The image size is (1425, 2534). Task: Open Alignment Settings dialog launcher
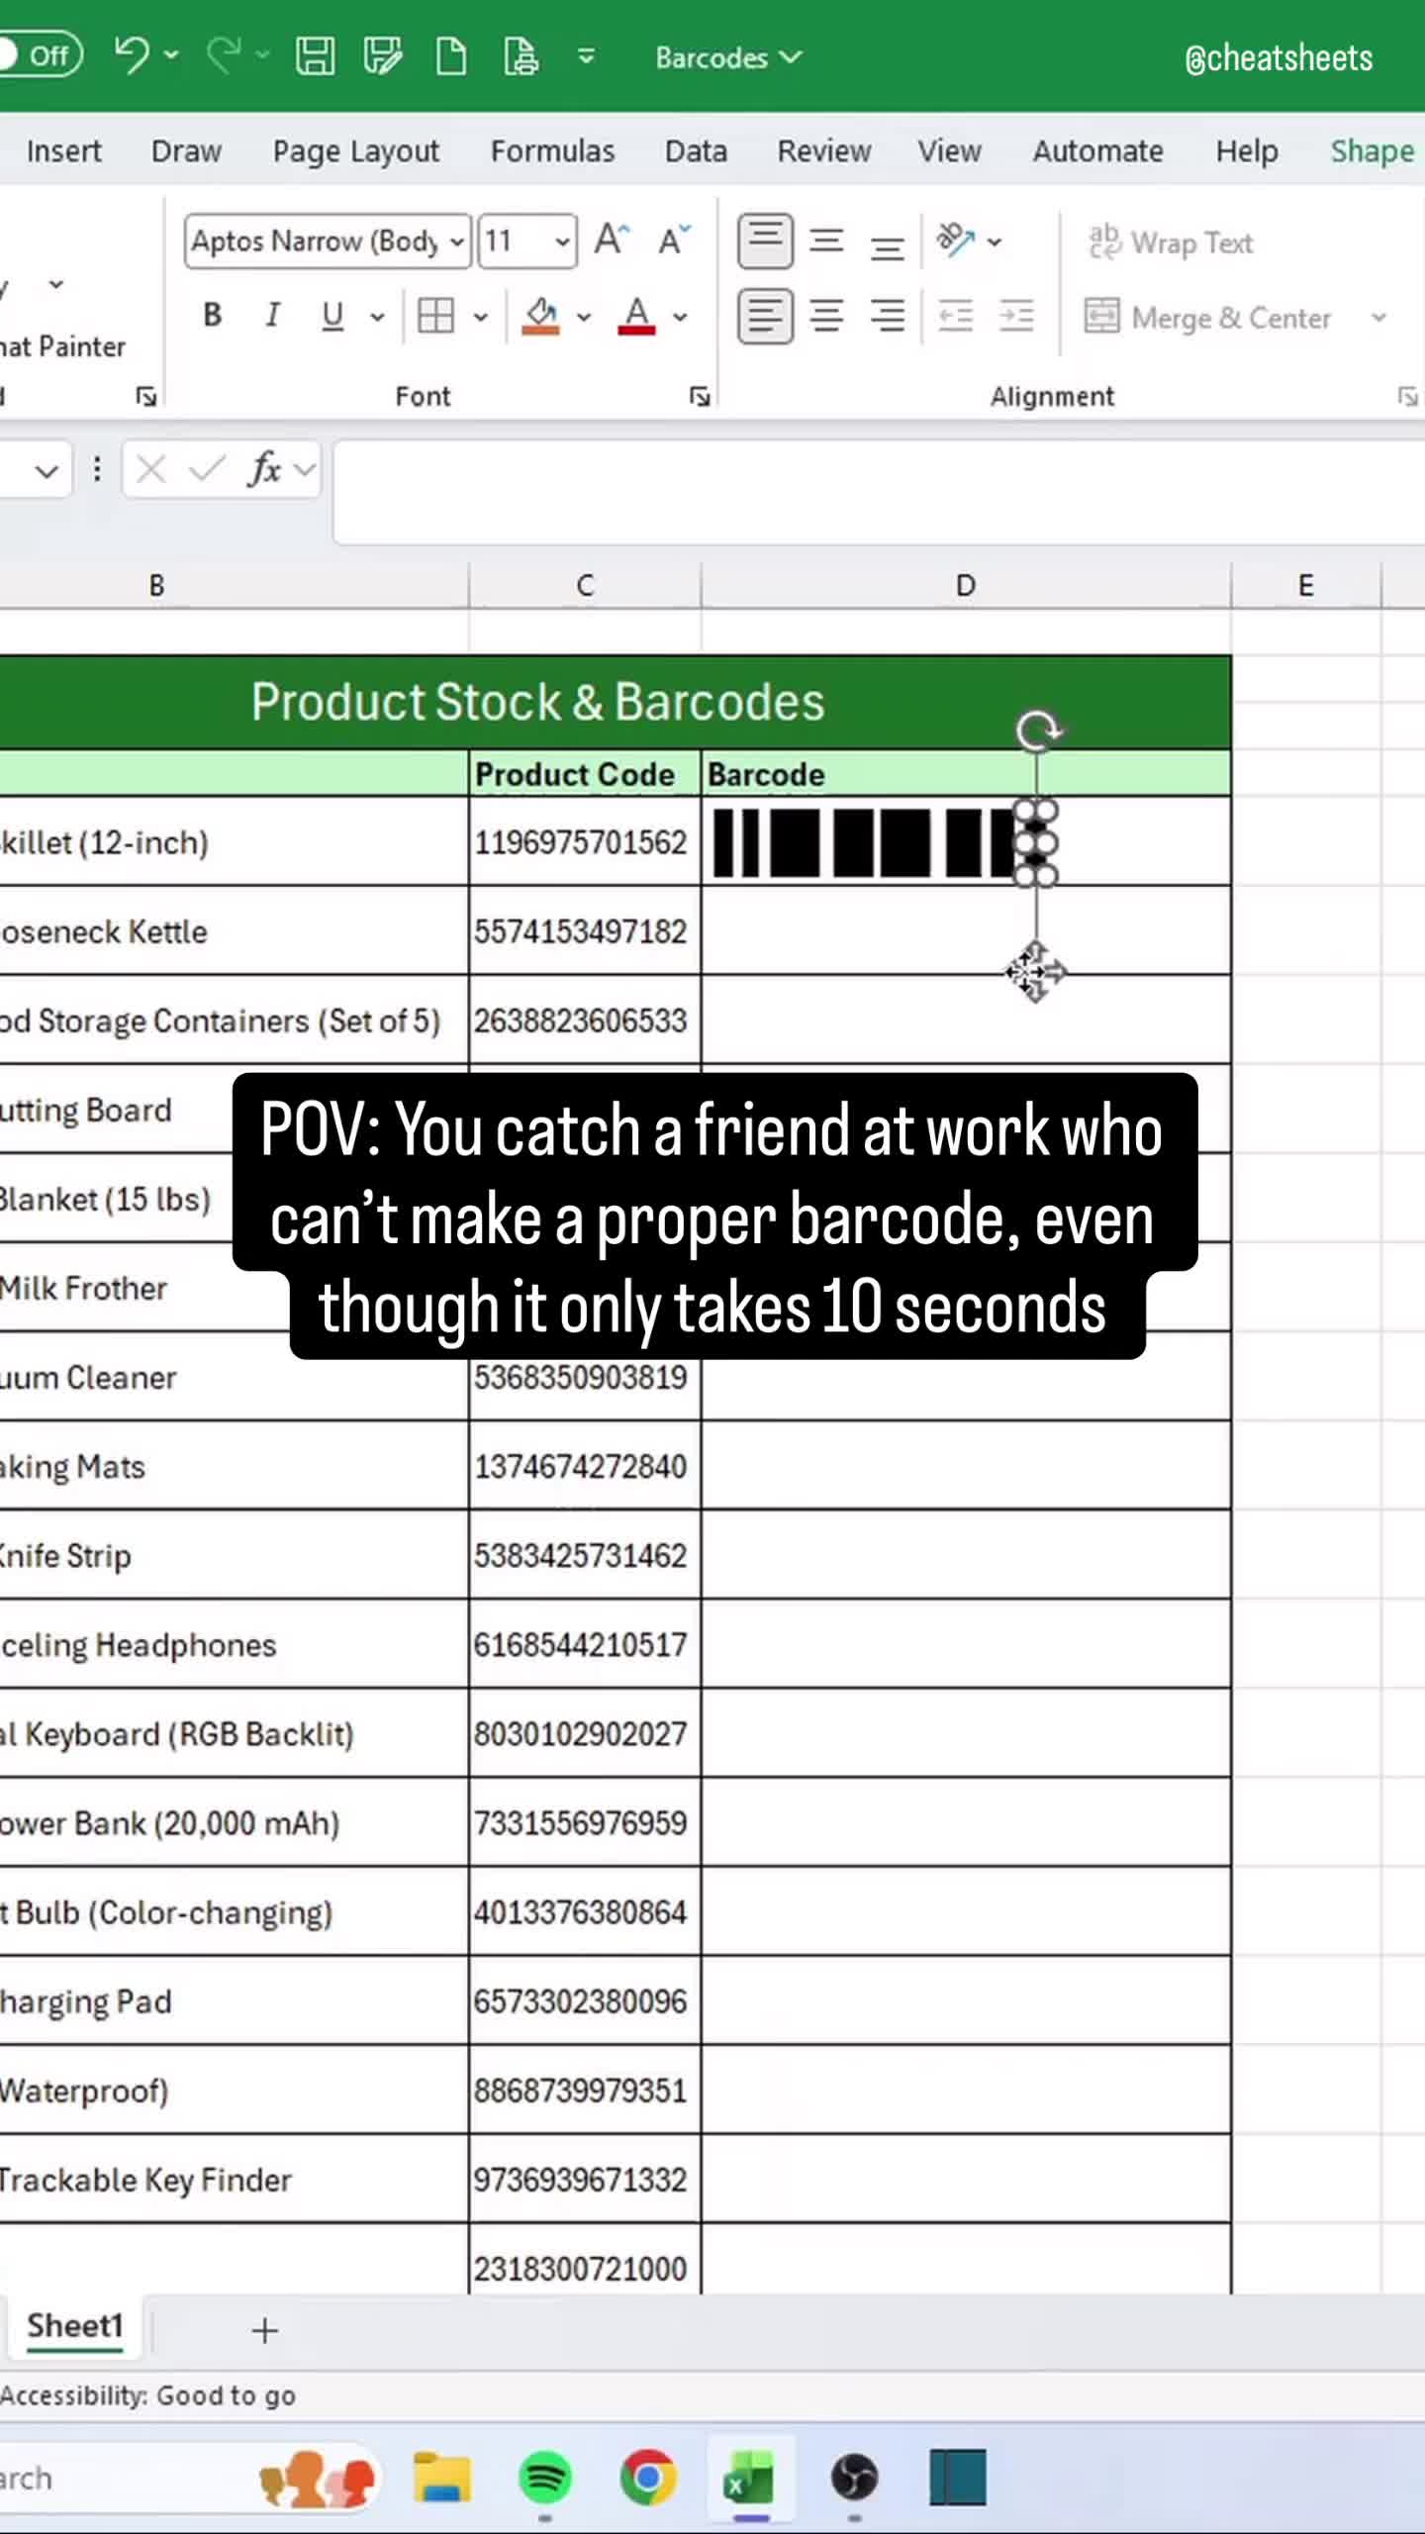pos(1407,396)
